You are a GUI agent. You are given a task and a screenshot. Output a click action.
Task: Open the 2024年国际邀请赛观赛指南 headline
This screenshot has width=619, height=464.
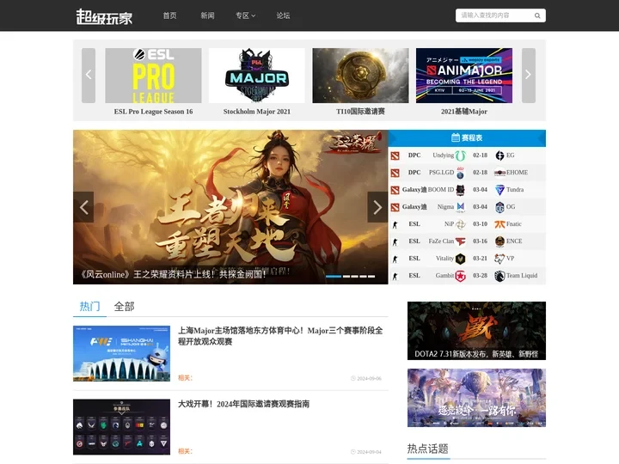point(243,404)
